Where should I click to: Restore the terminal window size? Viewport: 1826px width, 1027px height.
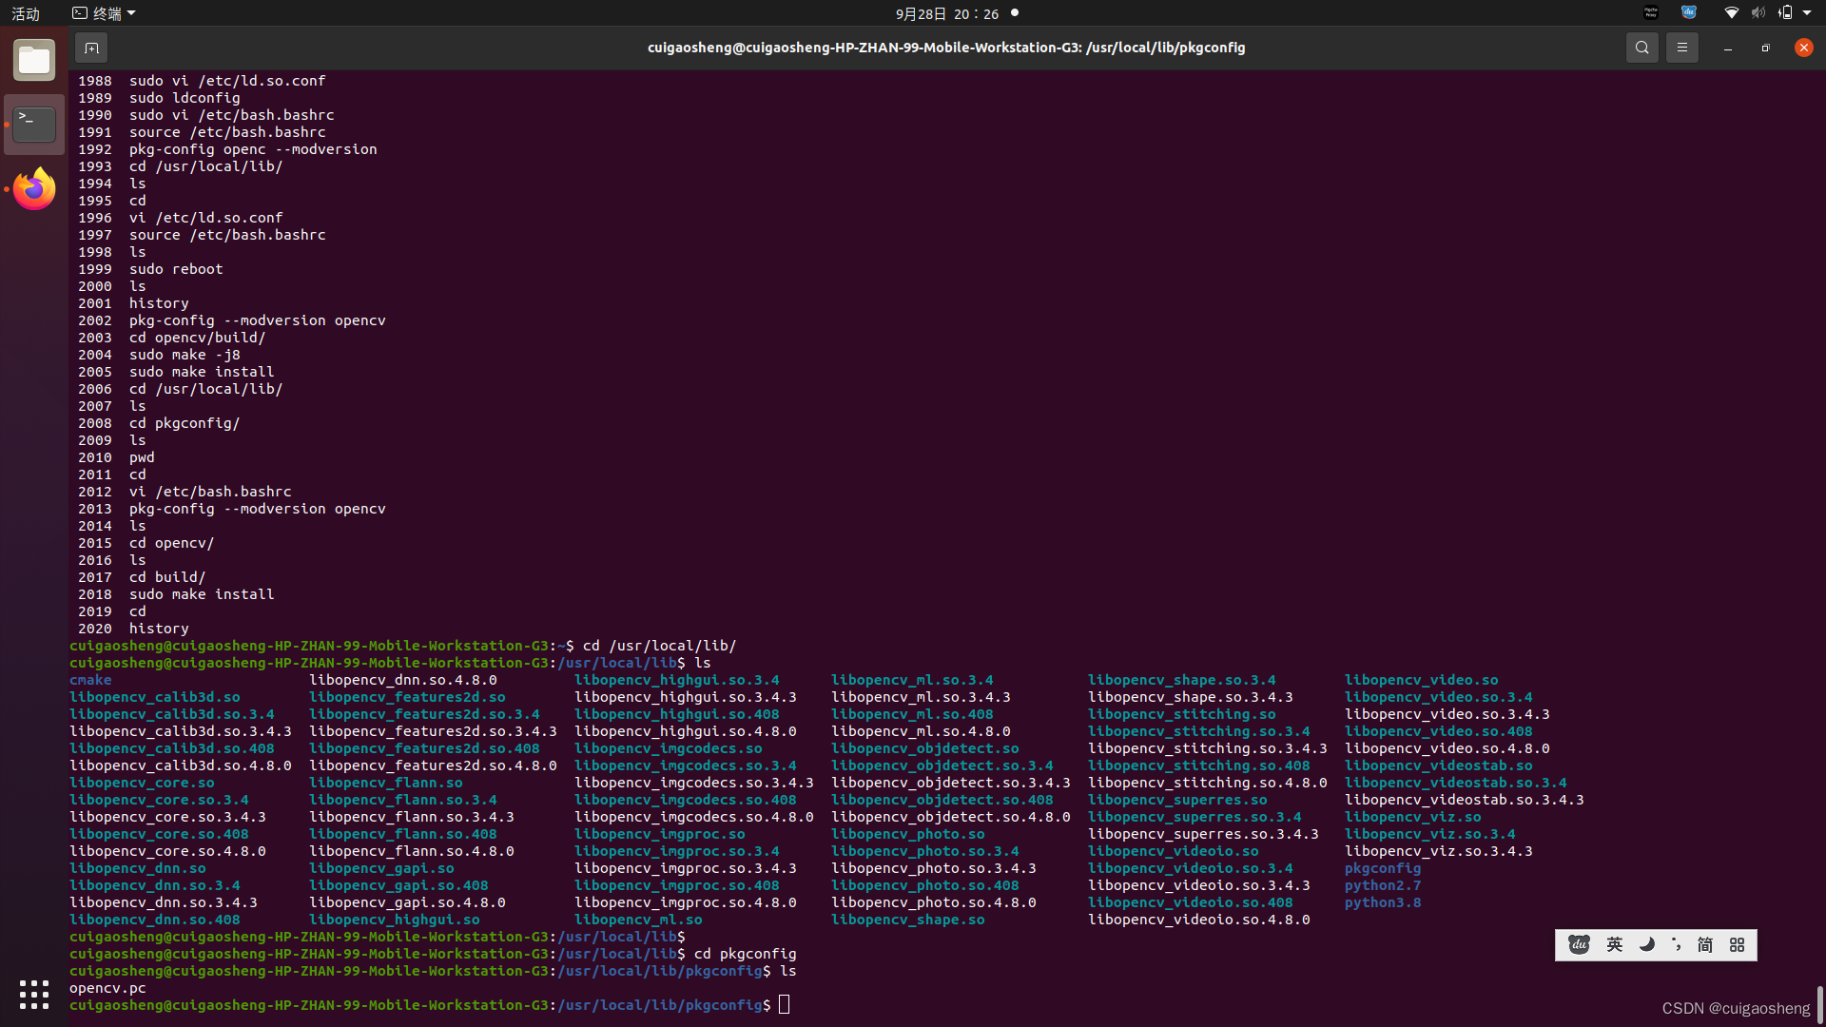(1765, 48)
